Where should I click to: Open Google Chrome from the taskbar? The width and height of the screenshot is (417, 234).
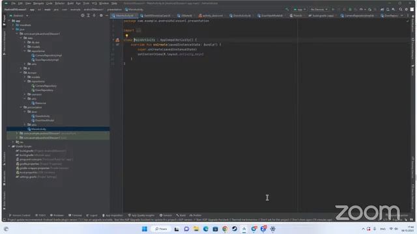[x=225, y=229]
